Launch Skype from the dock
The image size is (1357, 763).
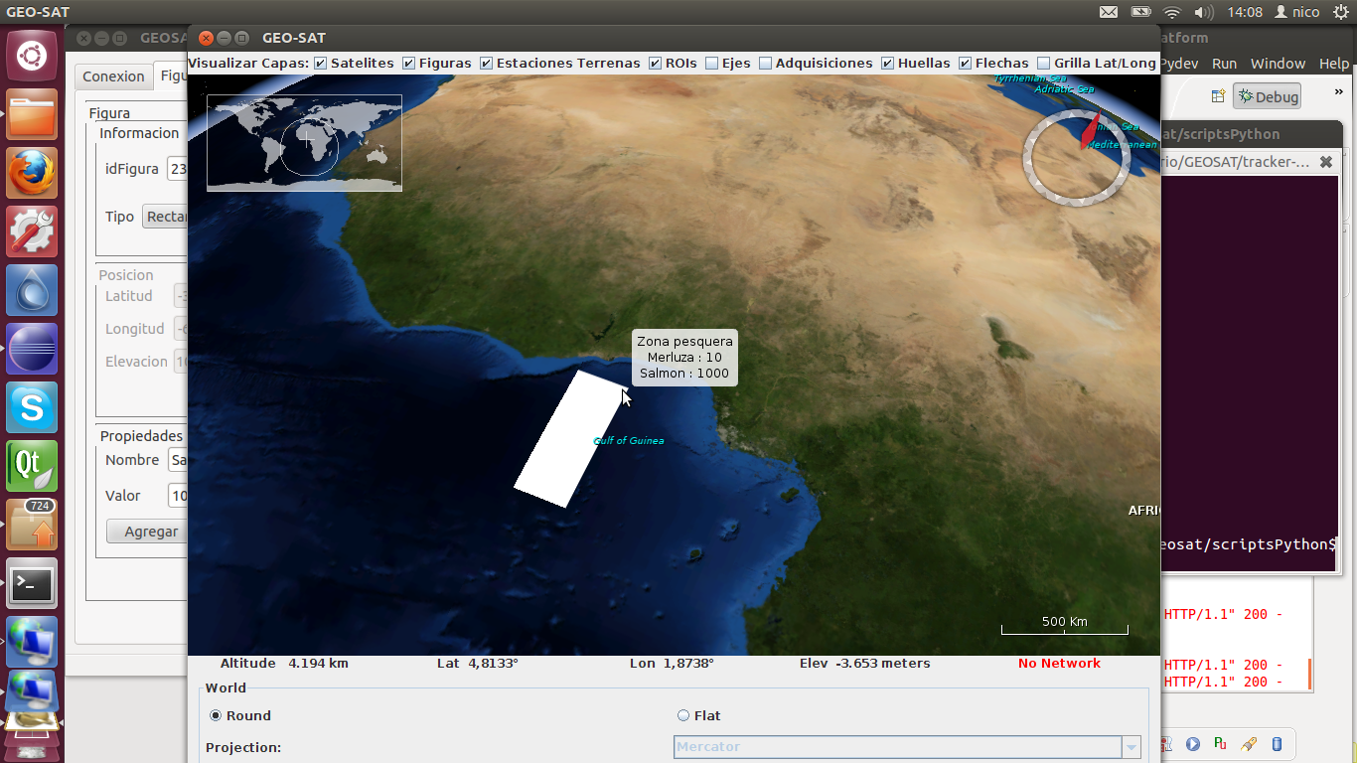[x=32, y=407]
